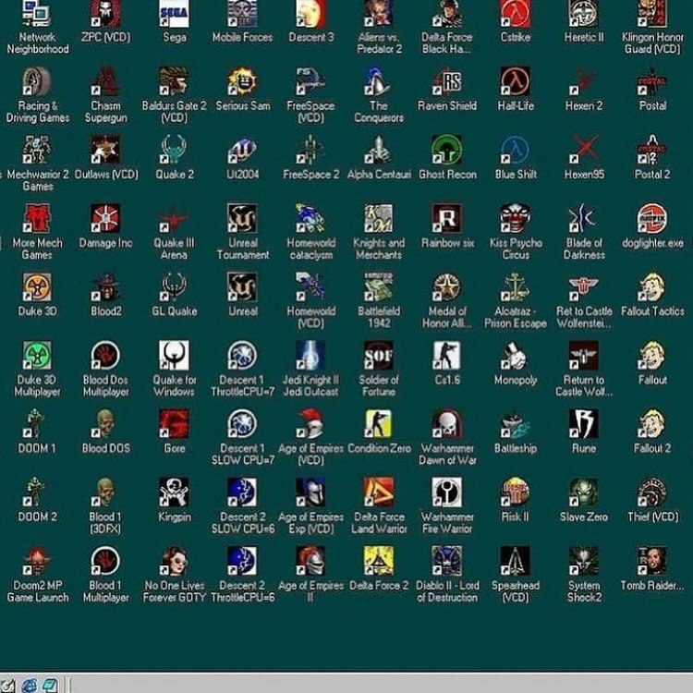Image resolution: width=693 pixels, height=693 pixels.
Task: Launch the Sega shortcut
Action: coord(174,13)
